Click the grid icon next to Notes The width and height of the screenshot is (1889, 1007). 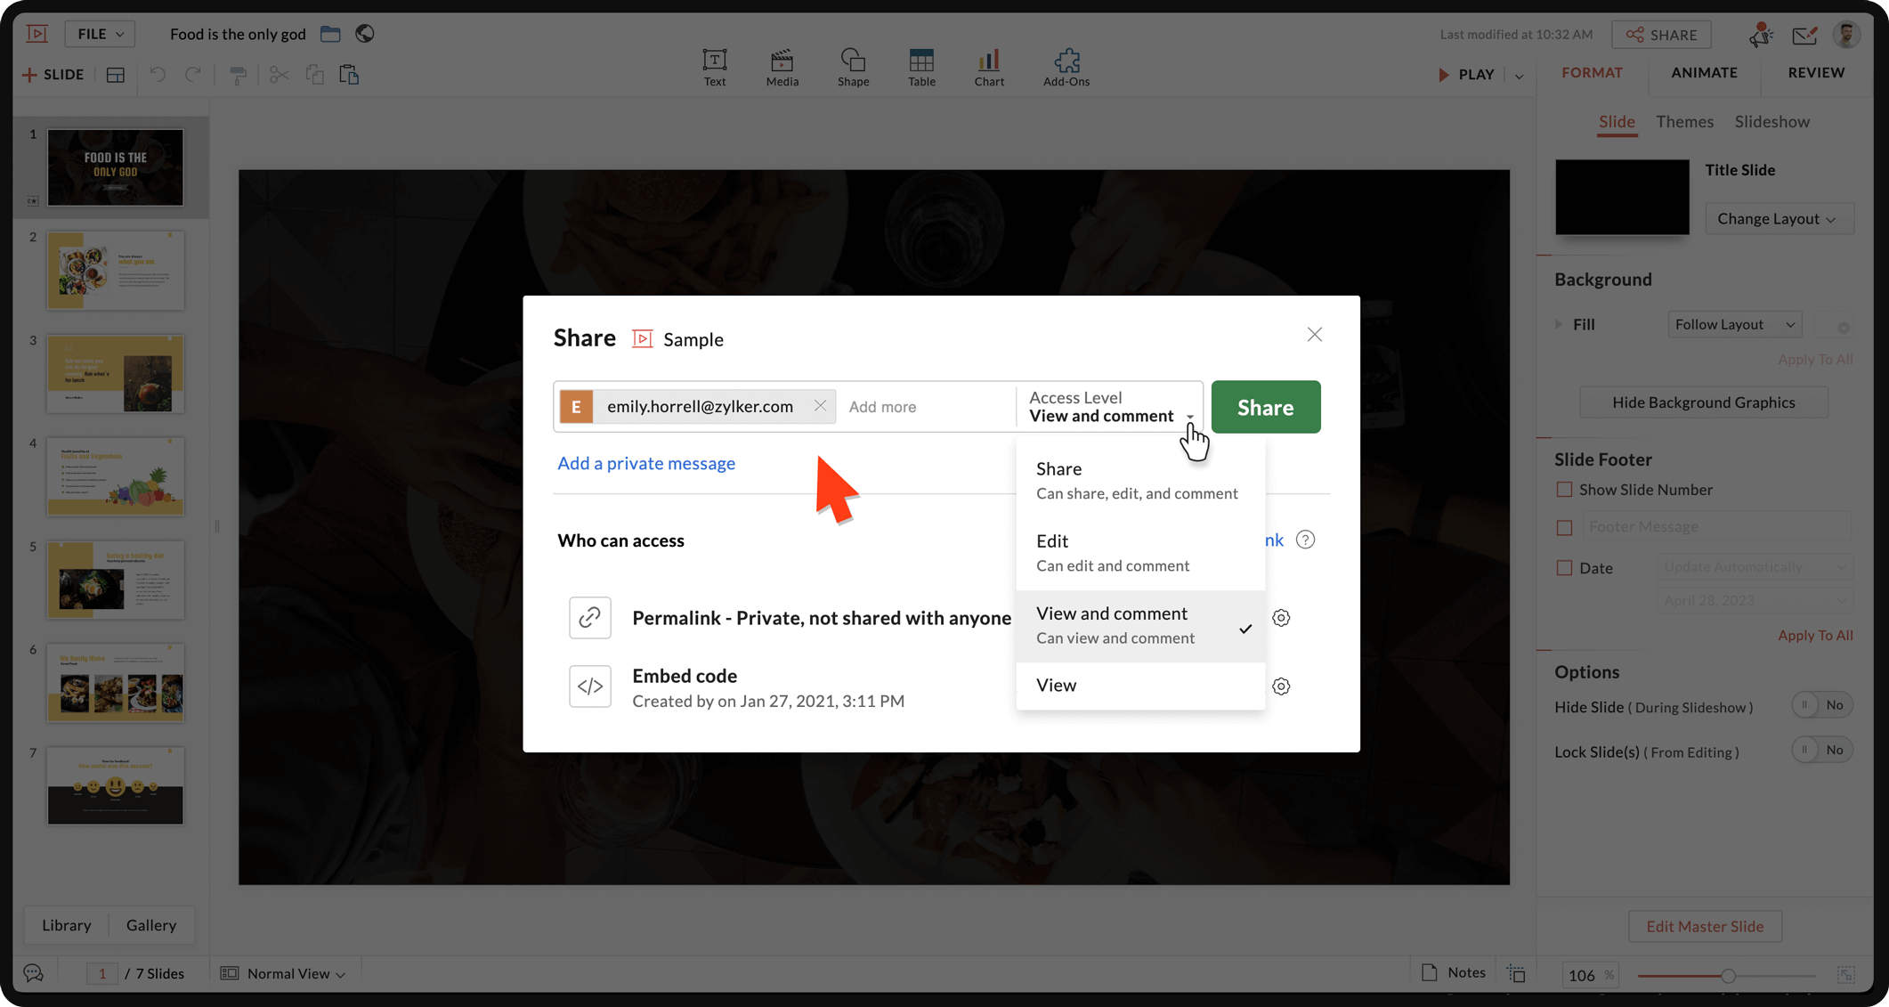(1516, 973)
